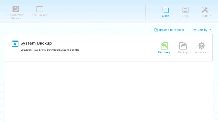Expand the Tools dropdown arrow

pyautogui.click(x=210, y=16)
